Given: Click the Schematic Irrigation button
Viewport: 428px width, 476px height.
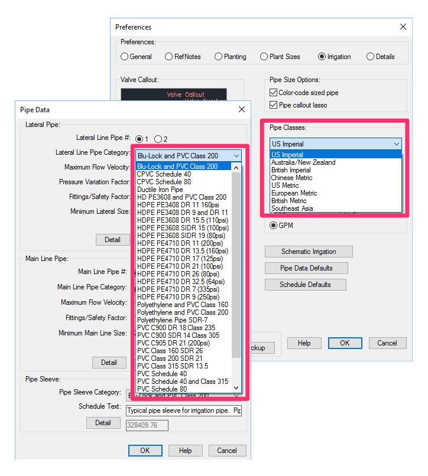Looking at the screenshot, I should pos(308,252).
